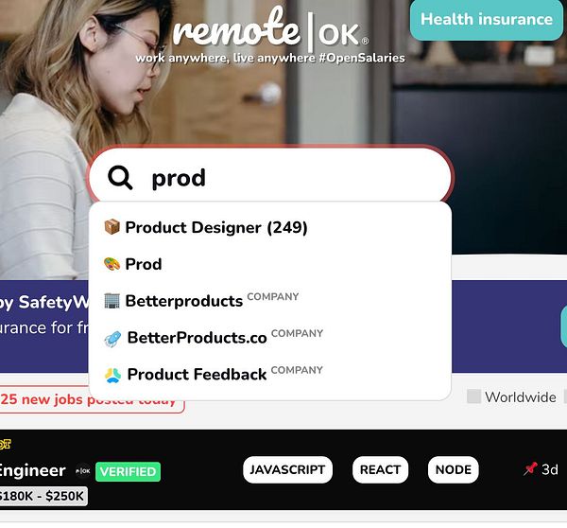Image resolution: width=567 pixels, height=528 pixels.
Task: Click the red pushpin icon beside 3d
Action: [x=530, y=468]
